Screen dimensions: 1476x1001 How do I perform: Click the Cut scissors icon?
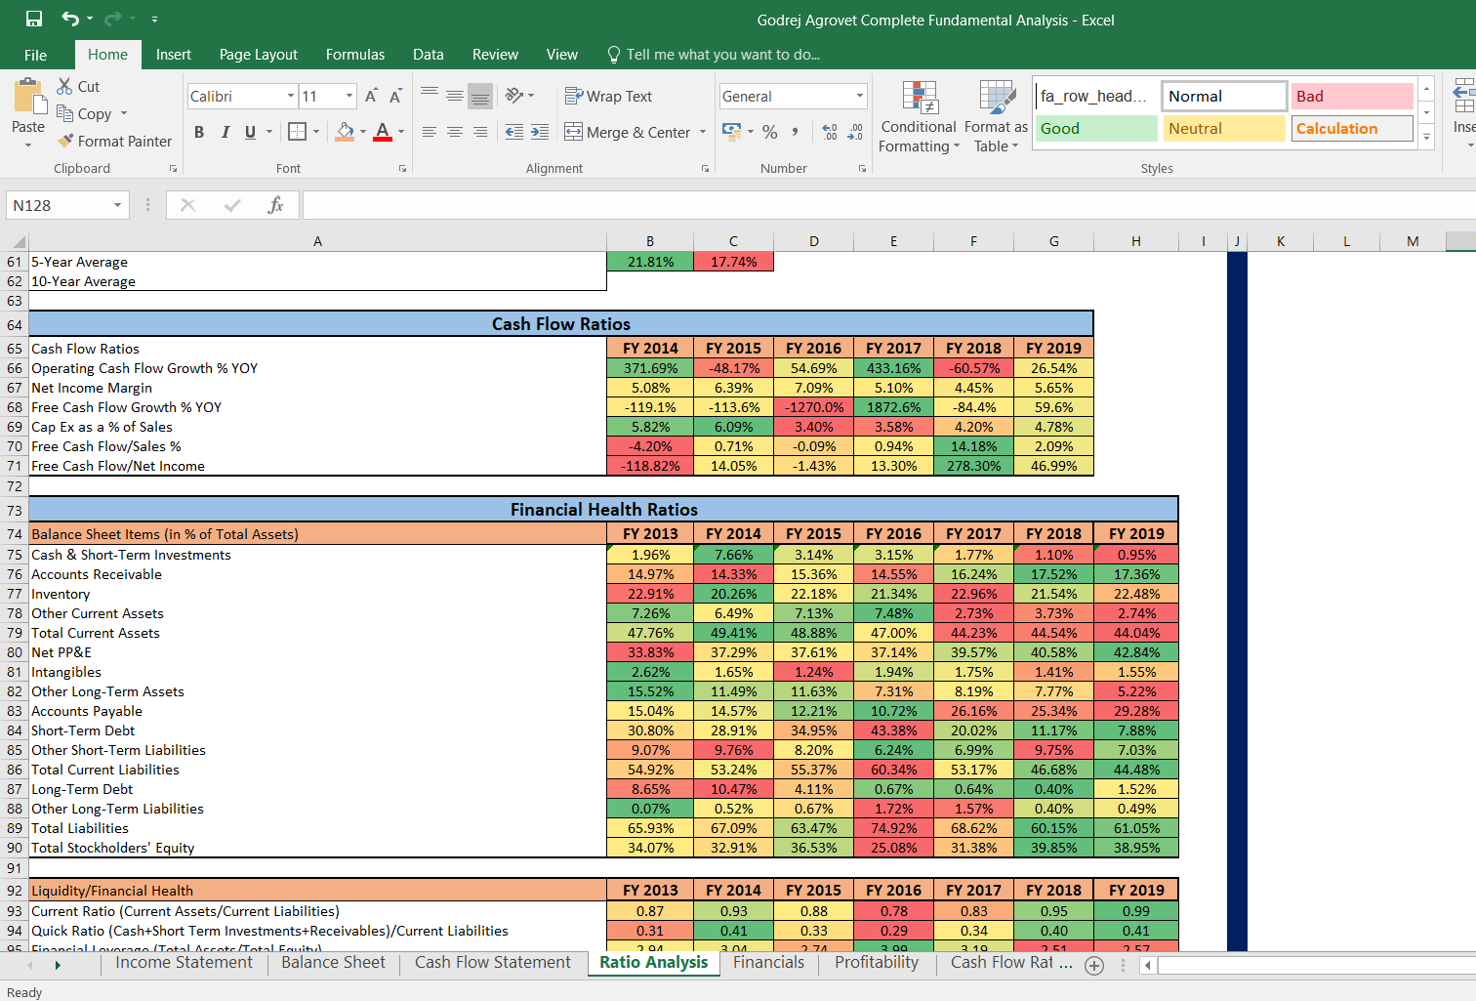(65, 86)
